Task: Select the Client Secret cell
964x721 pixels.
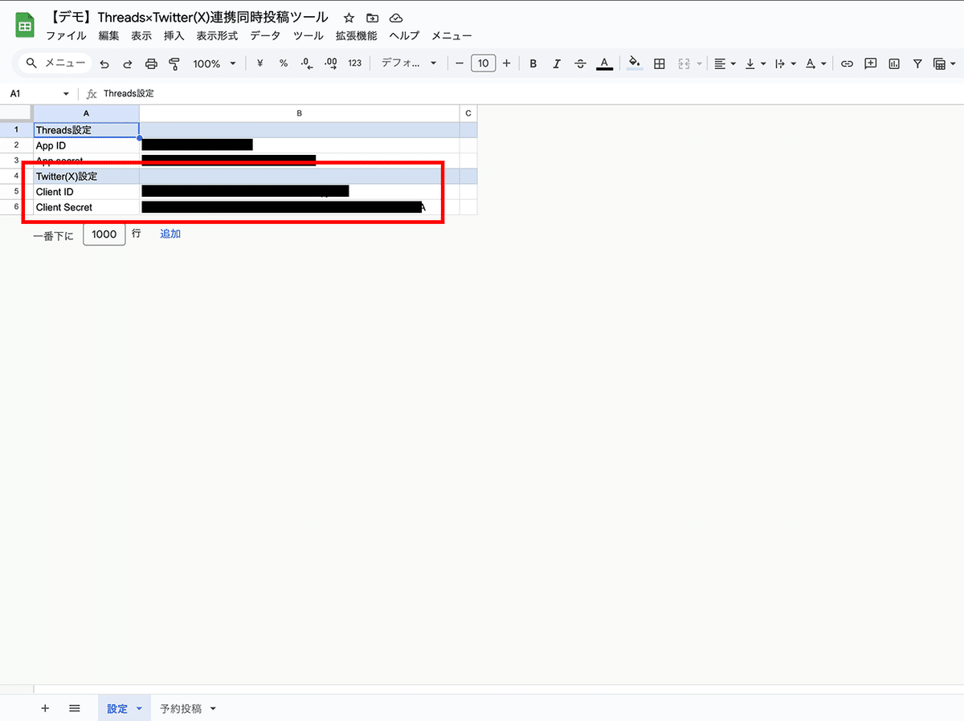Action: (x=86, y=207)
